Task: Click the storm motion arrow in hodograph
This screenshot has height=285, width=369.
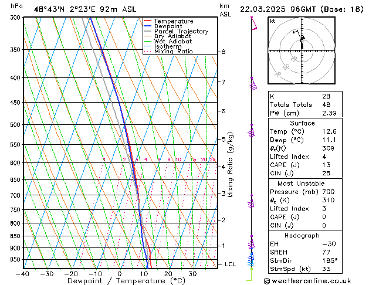Action: coord(303,38)
